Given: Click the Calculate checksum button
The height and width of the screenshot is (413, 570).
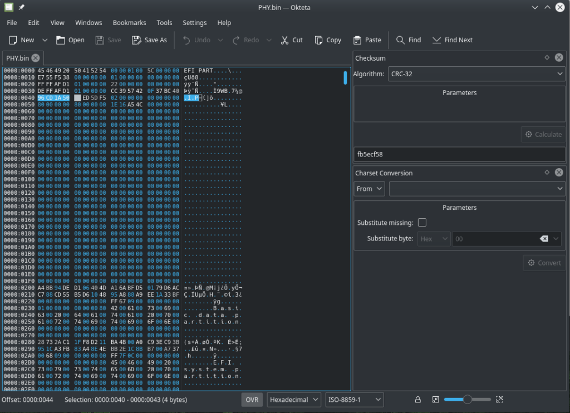Looking at the screenshot, I should click(x=543, y=135).
